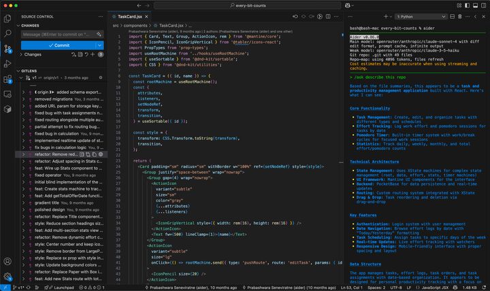Click the discard all changes icon

click(x=86, y=54)
